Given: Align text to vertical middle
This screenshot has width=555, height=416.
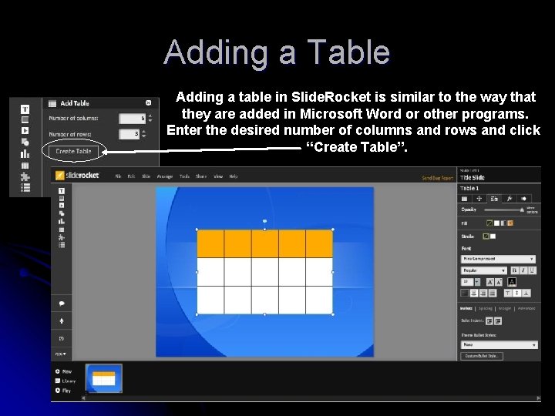Looking at the screenshot, I should coord(516,293).
